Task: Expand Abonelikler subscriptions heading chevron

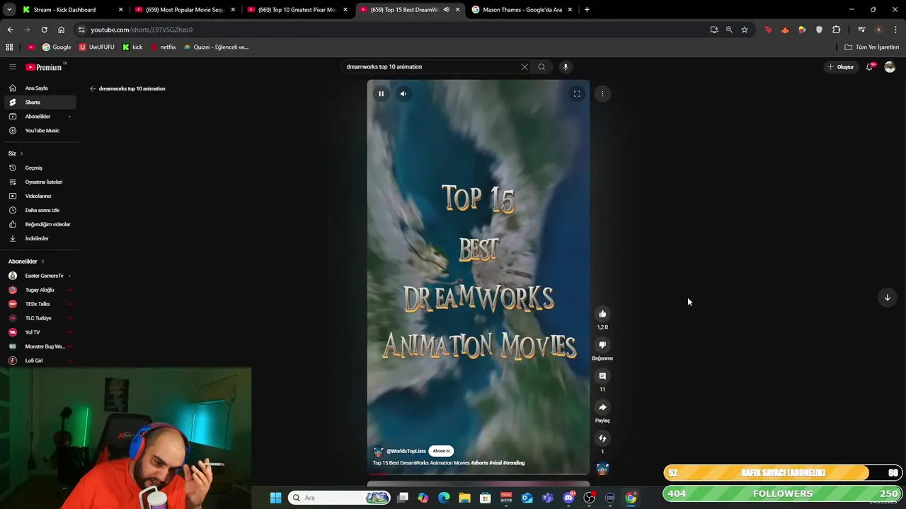Action: point(42,262)
